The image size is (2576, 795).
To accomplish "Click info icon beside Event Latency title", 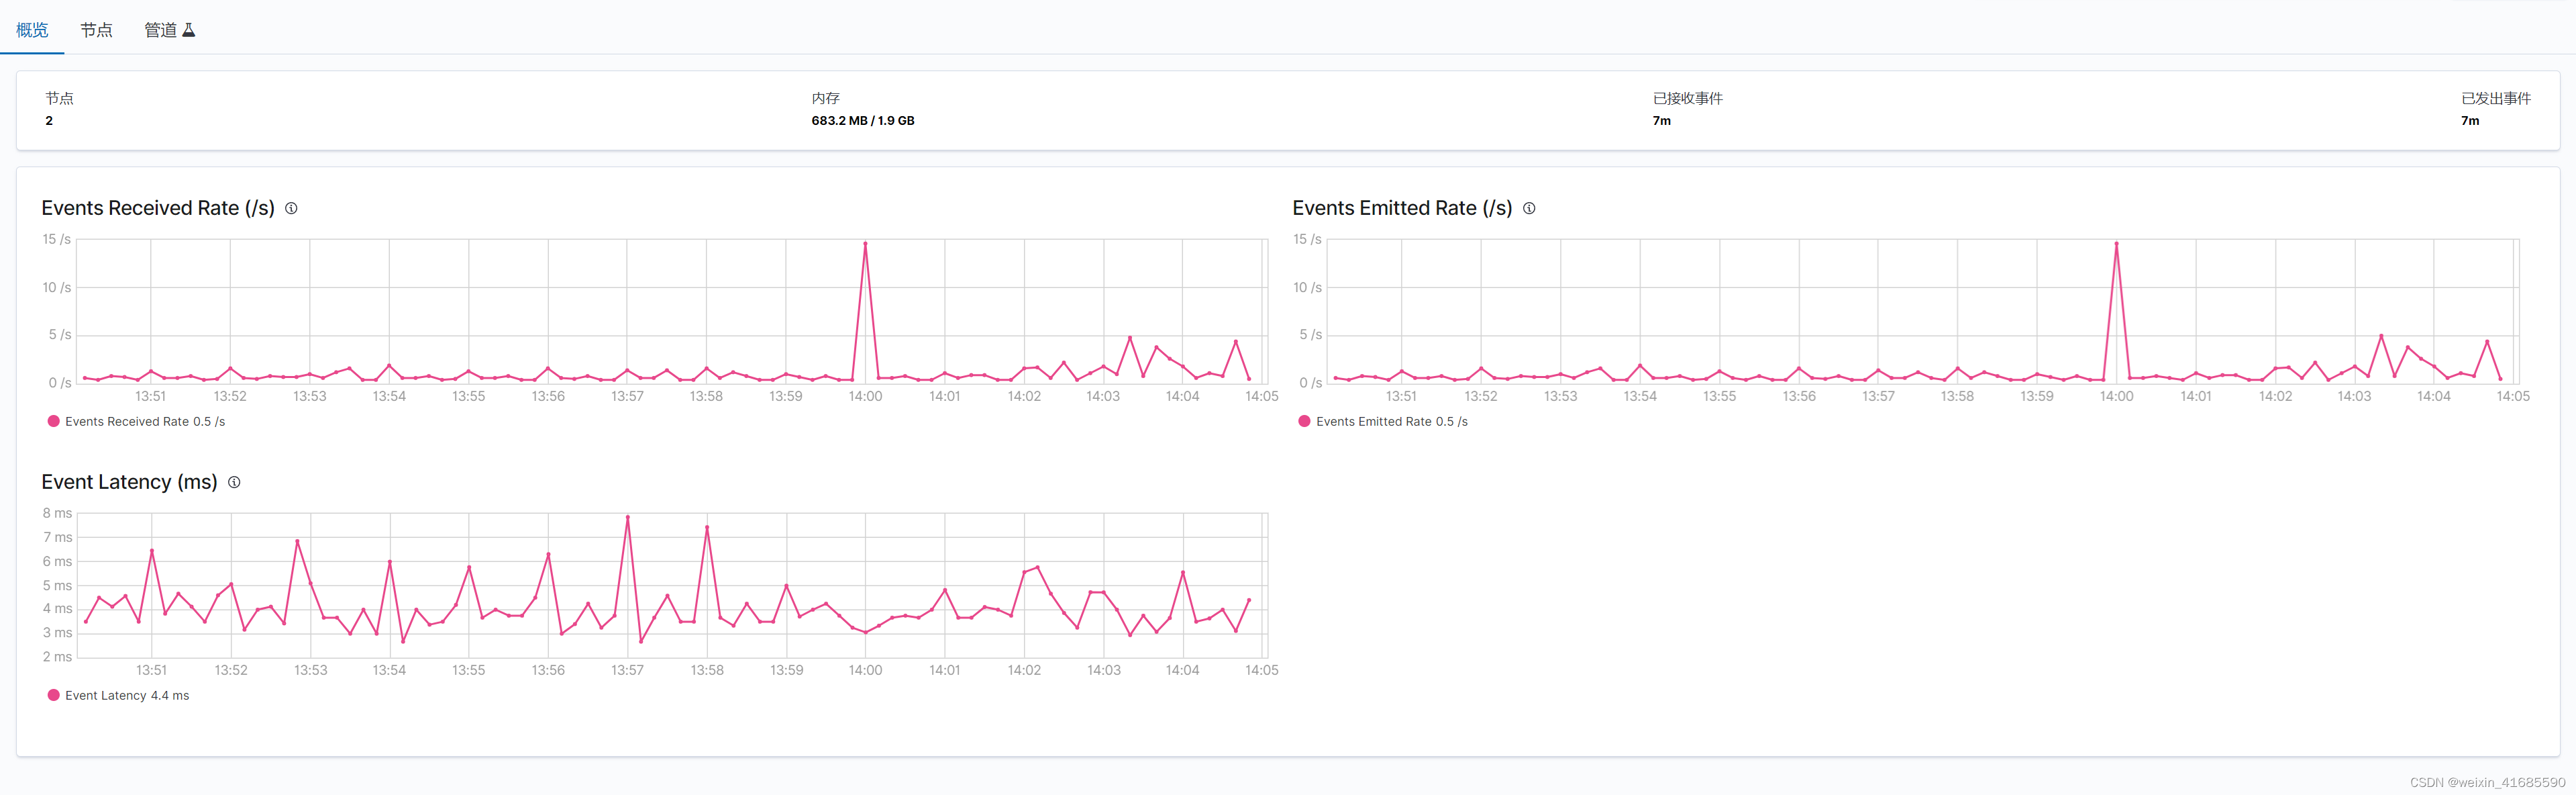I will pos(234,483).
